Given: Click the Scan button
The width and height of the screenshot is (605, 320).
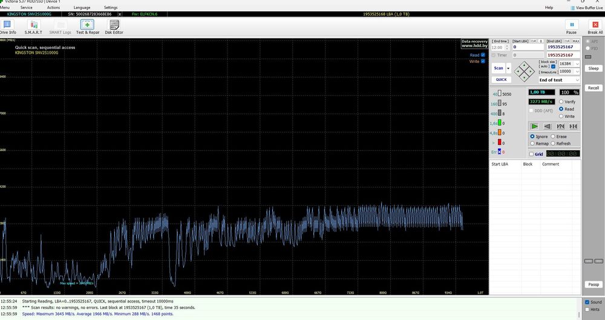Looking at the screenshot, I should click(499, 68).
